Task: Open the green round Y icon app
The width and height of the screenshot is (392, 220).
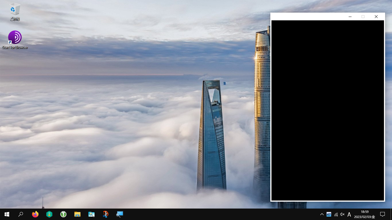Action: (63, 214)
